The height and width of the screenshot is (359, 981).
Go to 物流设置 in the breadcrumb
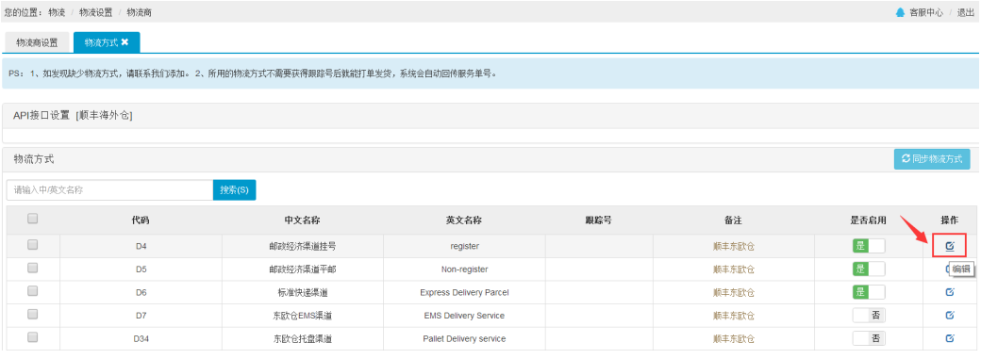pyautogui.click(x=95, y=12)
